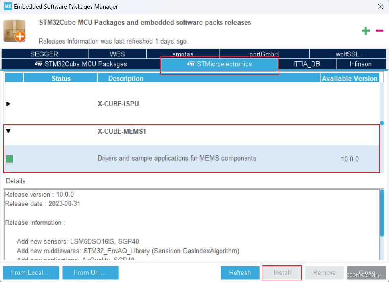The height and width of the screenshot is (282, 389).
Task: Click the package box icon with orange plus
Action: point(15,31)
